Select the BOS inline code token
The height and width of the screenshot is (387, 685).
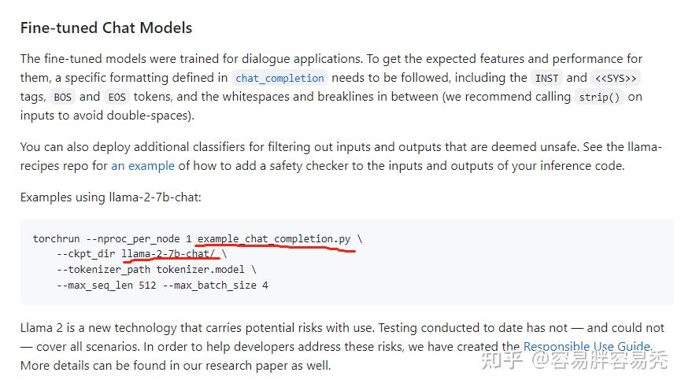coord(62,97)
